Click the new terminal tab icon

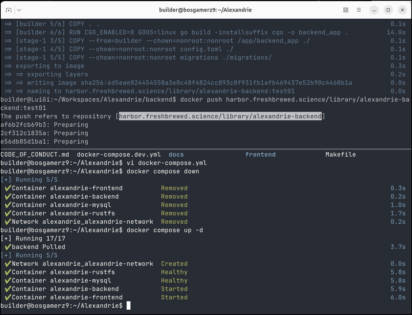(8, 10)
